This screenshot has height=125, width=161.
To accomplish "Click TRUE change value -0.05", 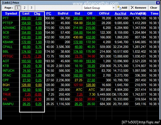I will tap(38, 94).
